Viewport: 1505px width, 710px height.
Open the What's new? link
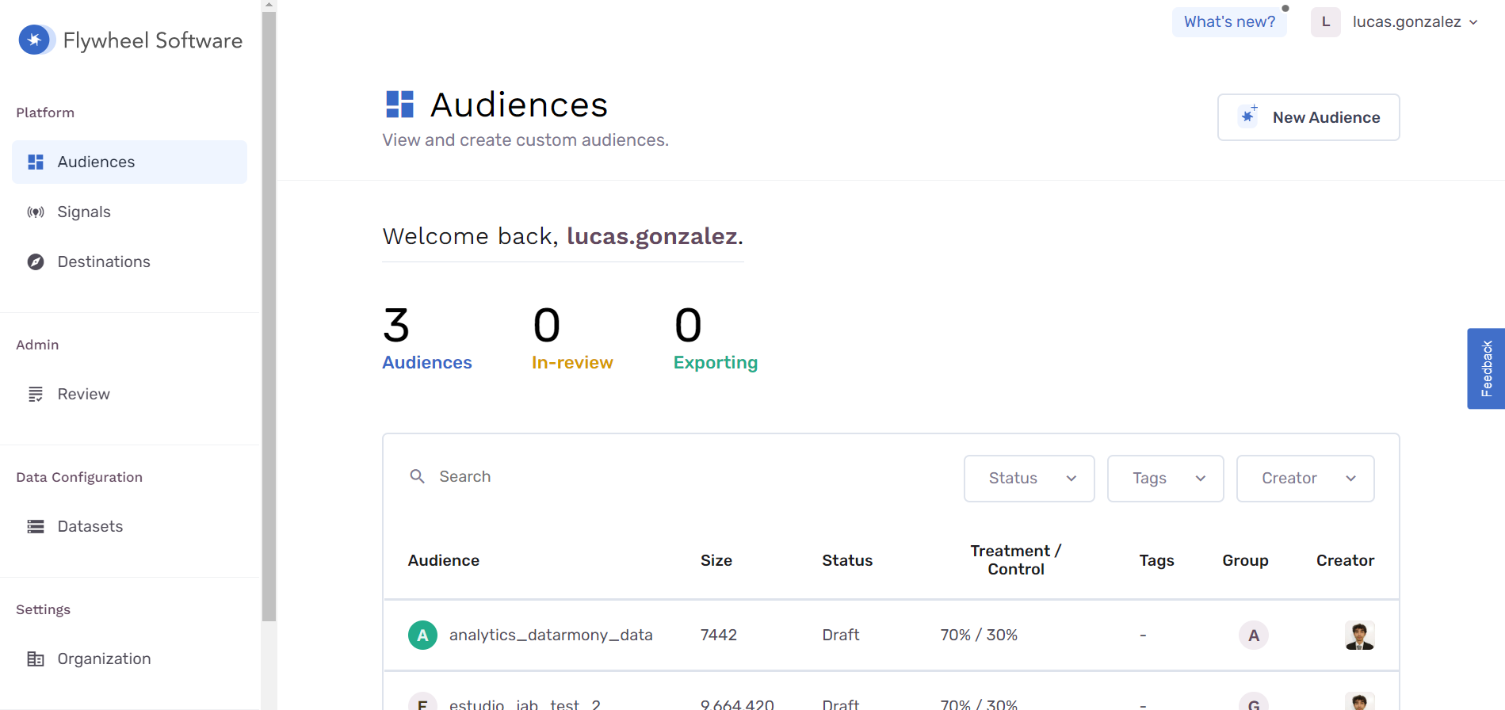point(1229,22)
